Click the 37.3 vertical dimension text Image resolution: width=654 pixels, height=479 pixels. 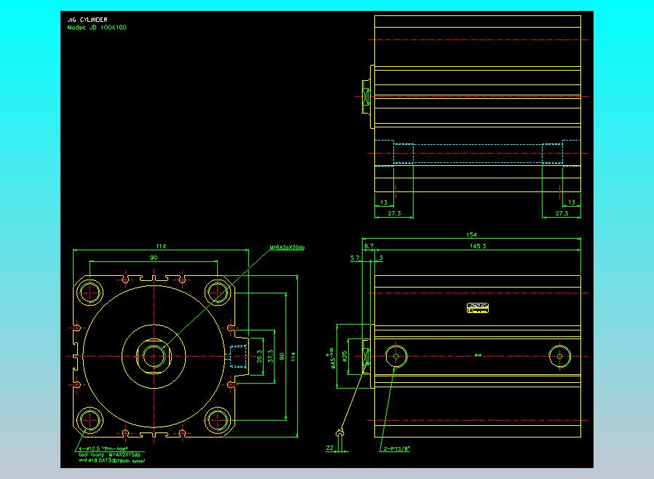click(271, 357)
